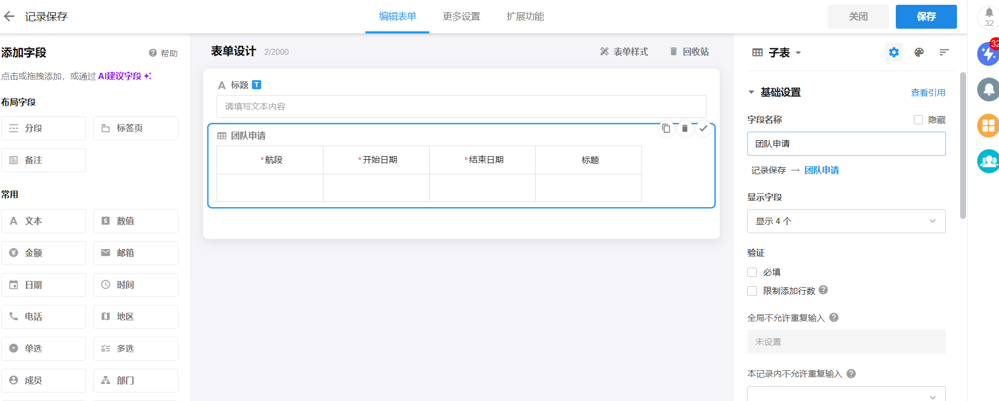
Task: Select the 标题 column in subtable
Action: pos(589,160)
